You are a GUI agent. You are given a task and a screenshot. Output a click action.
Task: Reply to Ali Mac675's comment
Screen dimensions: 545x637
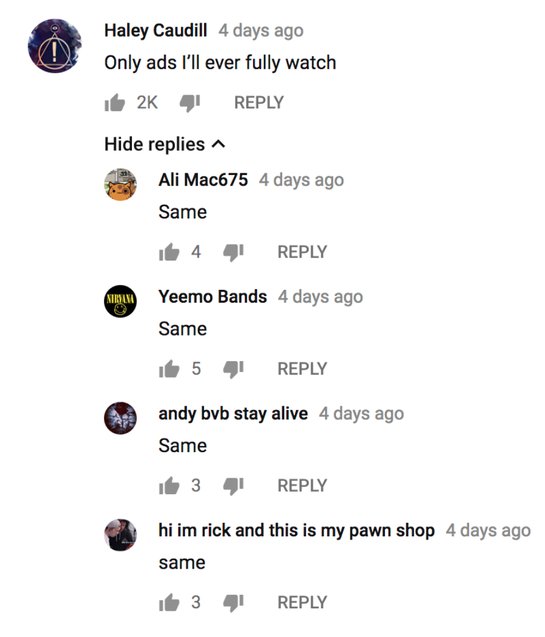(x=302, y=252)
